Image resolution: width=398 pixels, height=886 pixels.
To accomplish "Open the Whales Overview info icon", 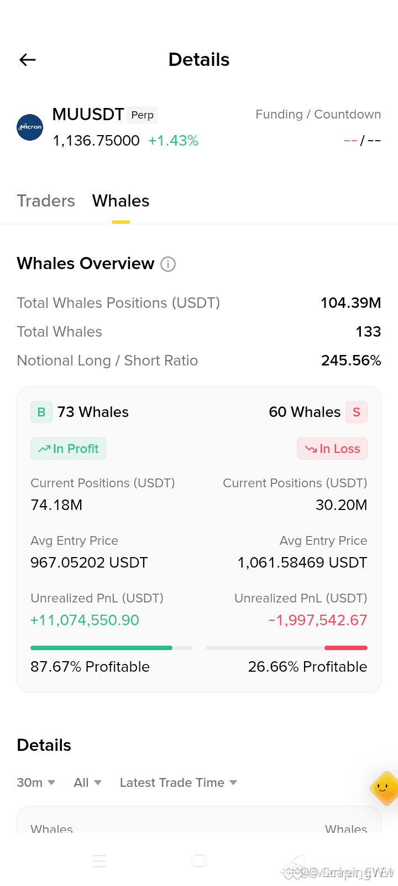I will coord(168,264).
